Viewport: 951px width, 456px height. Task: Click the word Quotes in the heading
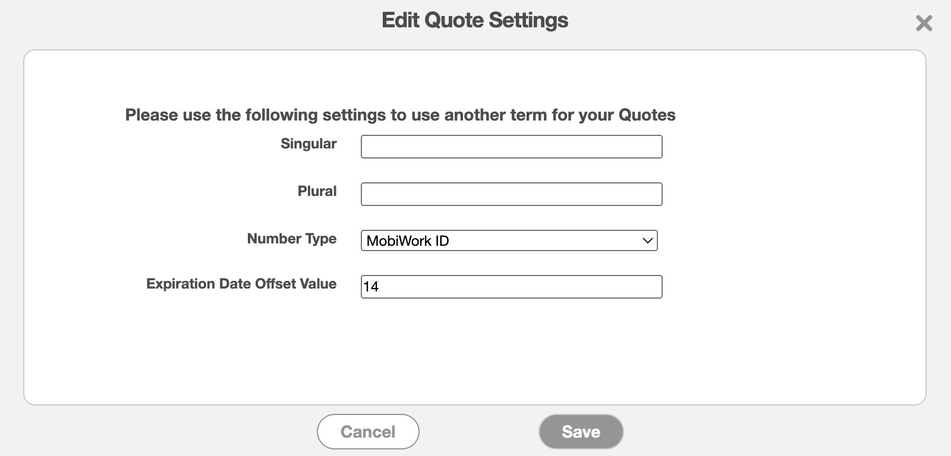647,115
